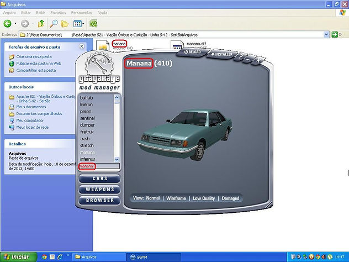The height and width of the screenshot is (262, 349).
Task: Open the Iniciar start button
Action: click(x=18, y=257)
